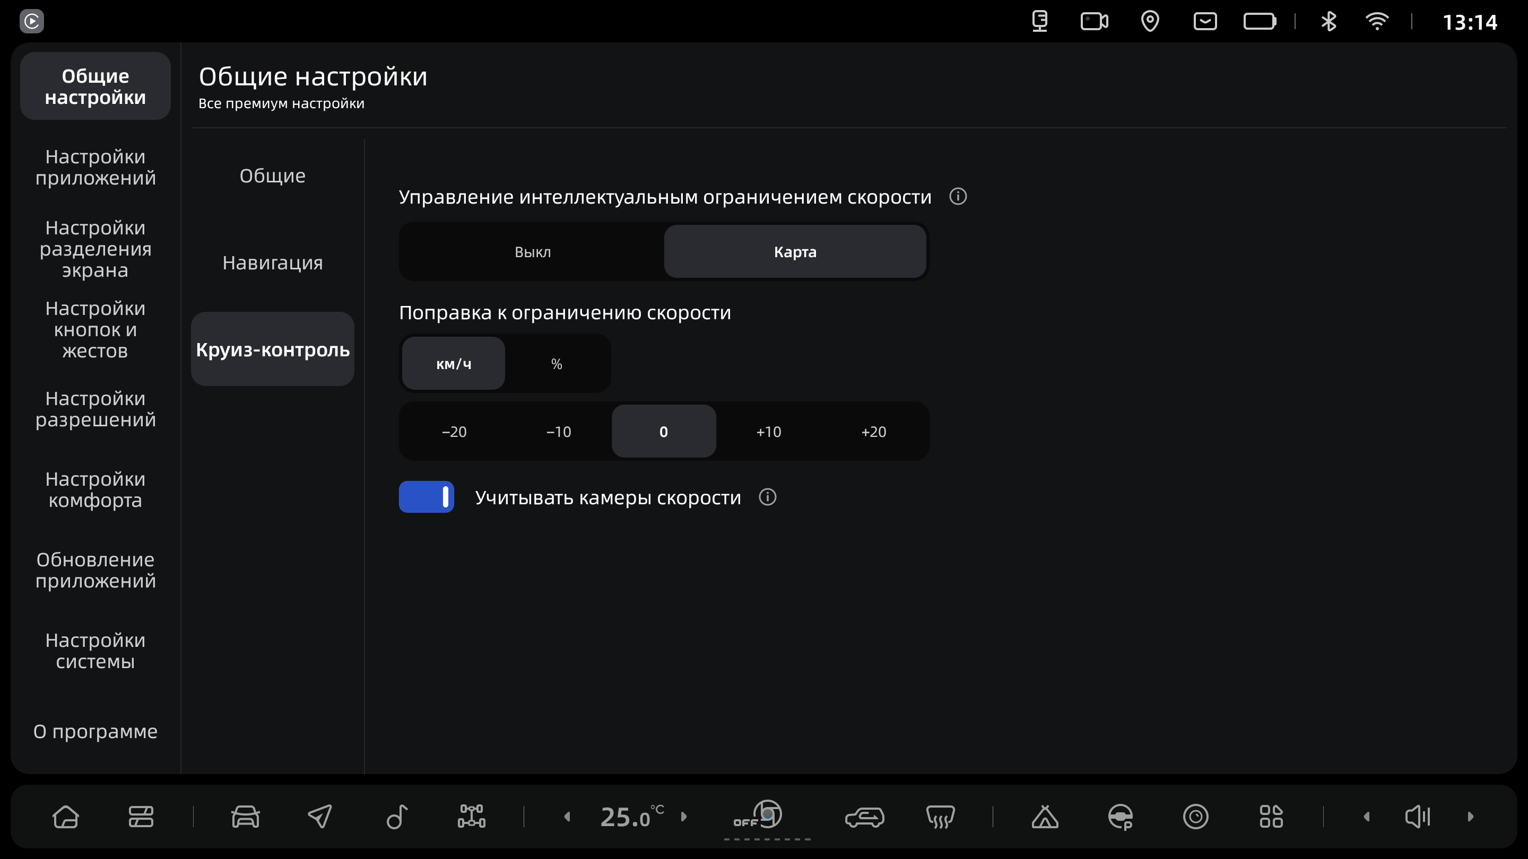Image resolution: width=1528 pixels, height=859 pixels.
Task: Open the drivetrain chassis icon
Action: [x=472, y=817]
